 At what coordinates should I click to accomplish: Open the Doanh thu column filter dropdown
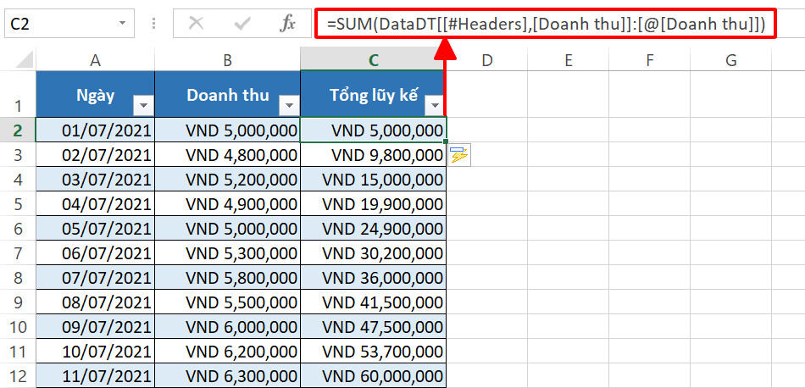tap(289, 106)
